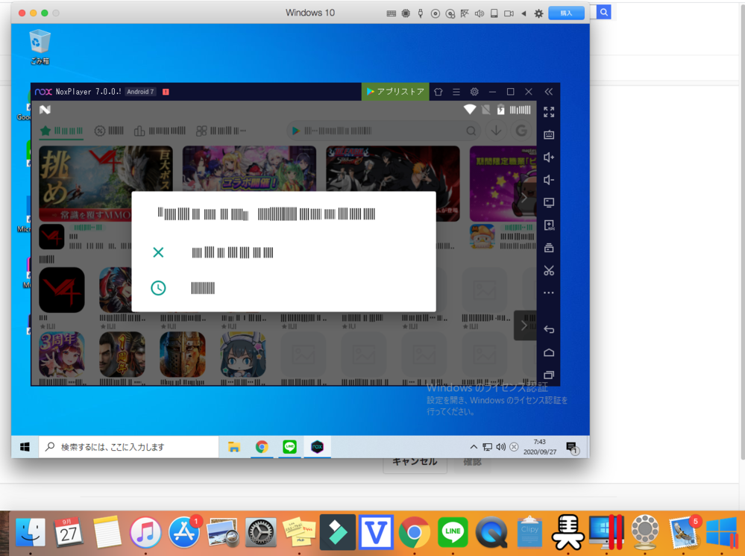745x556 pixels.
Task: Click the clock option in the dialog
Action: 158,288
